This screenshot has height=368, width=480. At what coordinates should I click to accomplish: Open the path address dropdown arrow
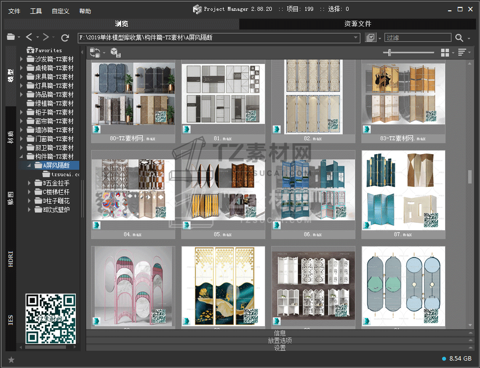pos(356,38)
